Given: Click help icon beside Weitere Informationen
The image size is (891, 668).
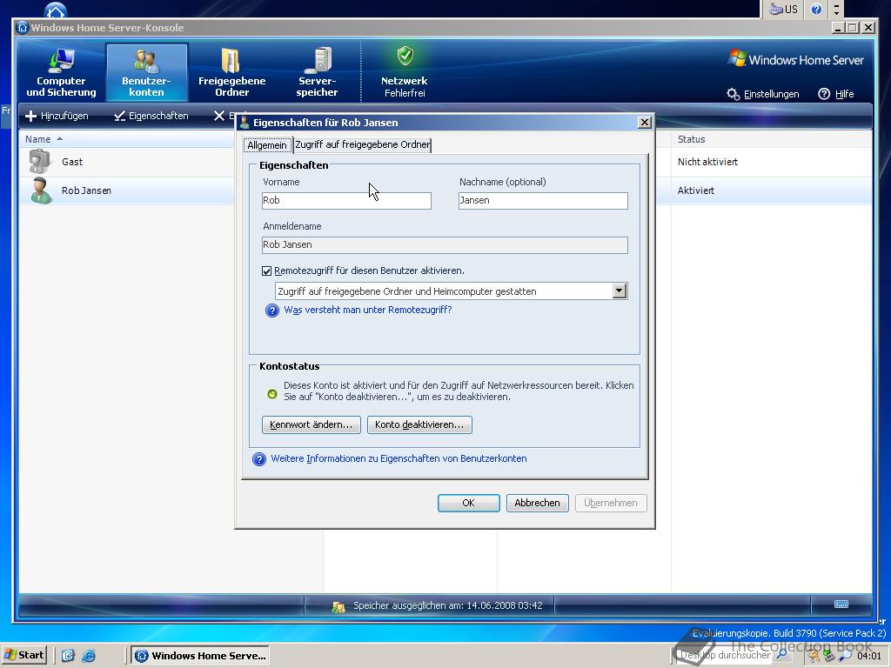Looking at the screenshot, I should (259, 459).
